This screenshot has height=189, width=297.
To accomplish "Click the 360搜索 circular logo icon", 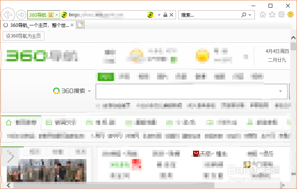I will (x=57, y=91).
